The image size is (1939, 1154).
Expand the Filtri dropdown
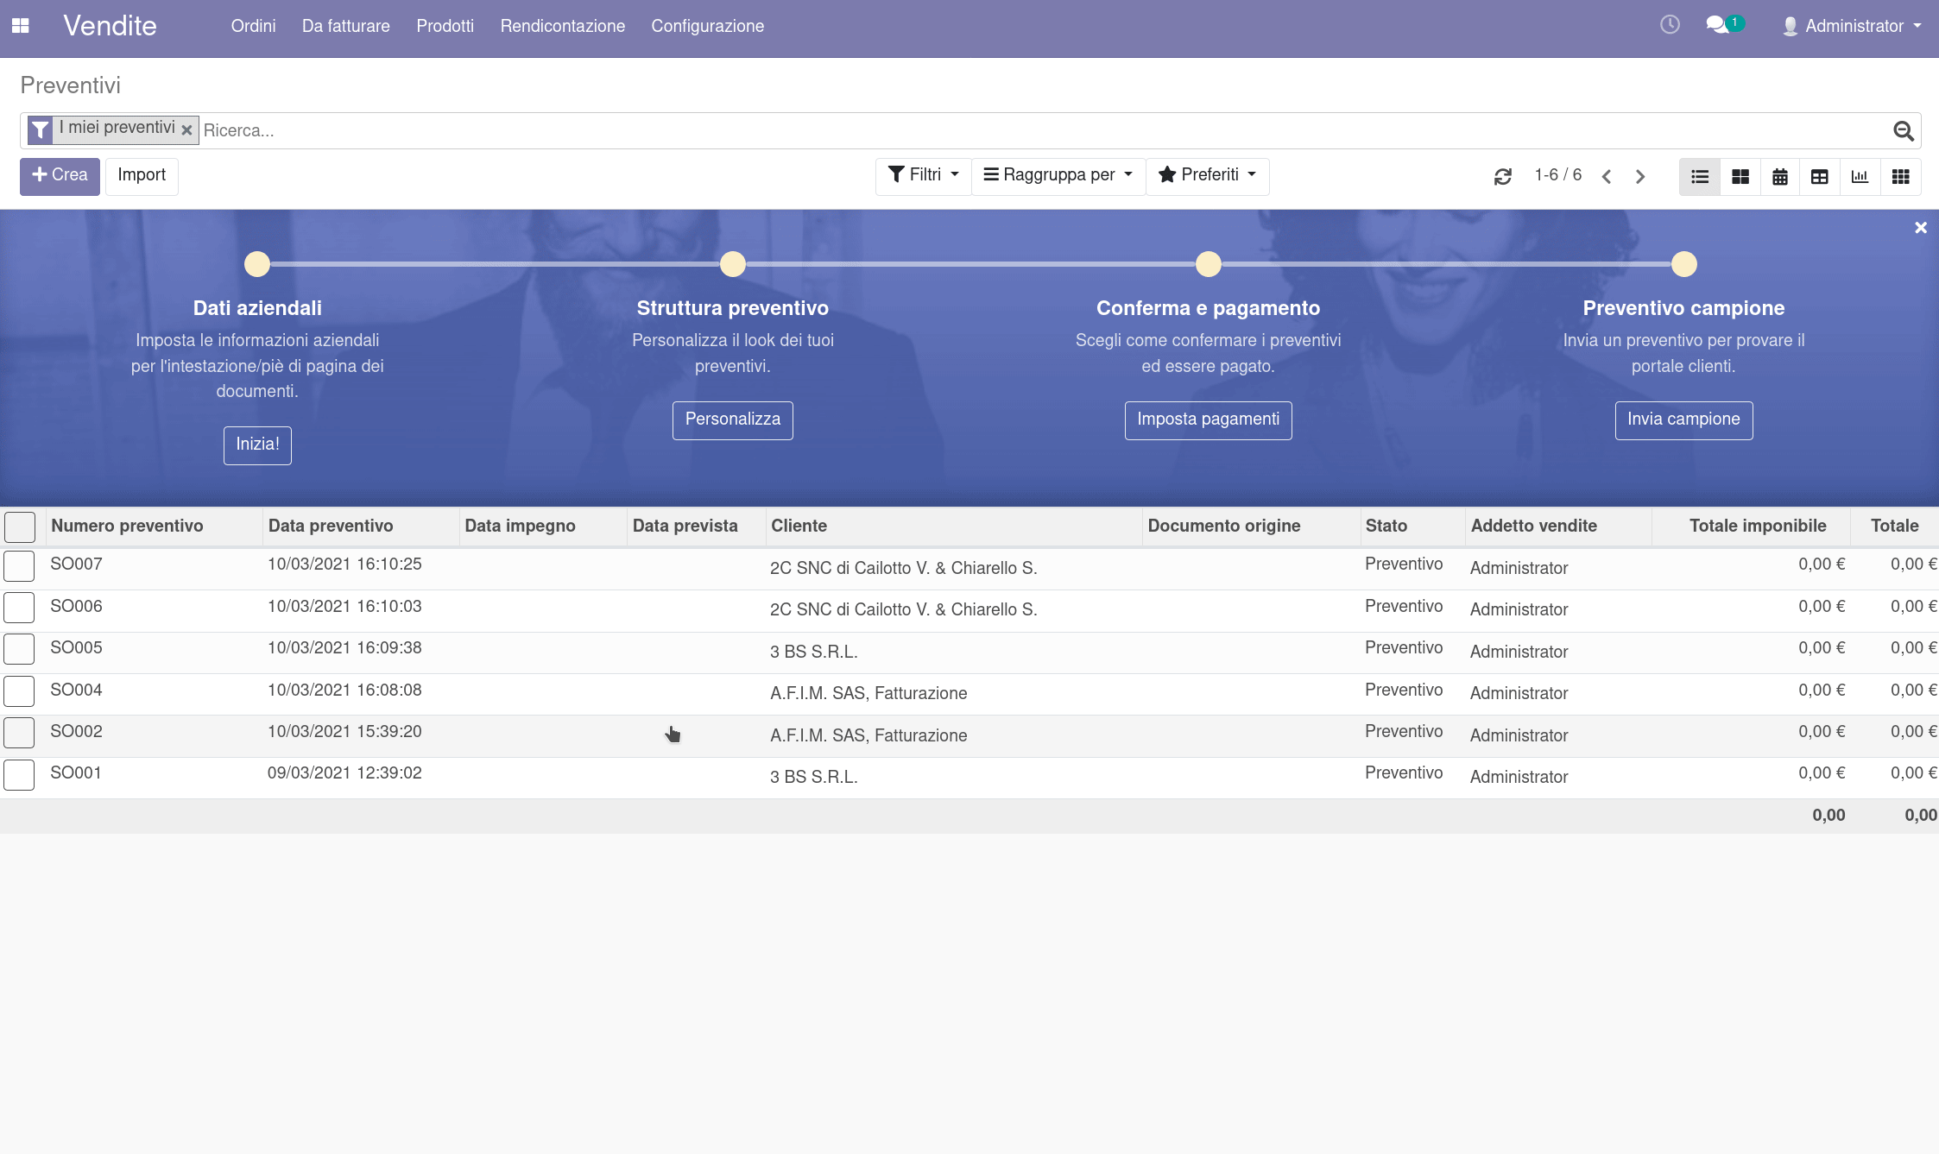[923, 175]
